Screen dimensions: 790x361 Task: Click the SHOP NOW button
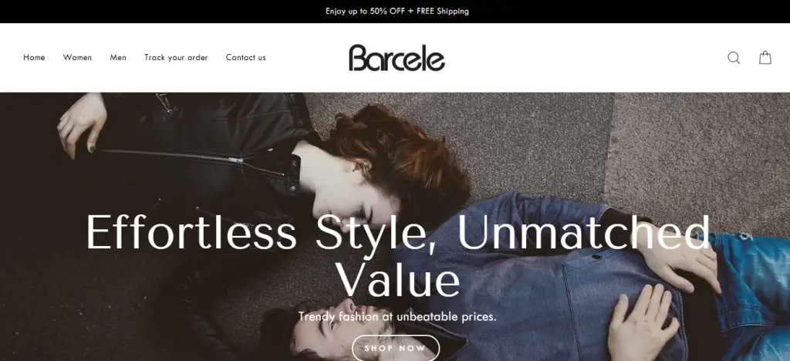[x=396, y=348]
